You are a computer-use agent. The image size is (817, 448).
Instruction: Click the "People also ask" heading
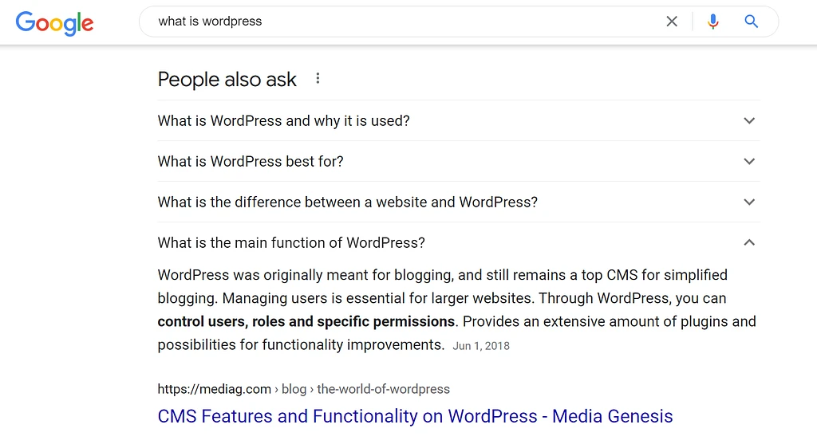[x=227, y=80]
